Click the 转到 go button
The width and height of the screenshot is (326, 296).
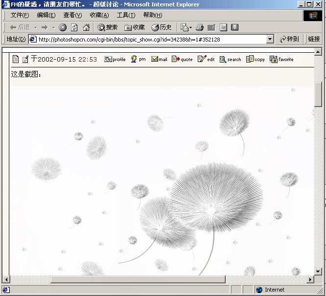click(289, 39)
